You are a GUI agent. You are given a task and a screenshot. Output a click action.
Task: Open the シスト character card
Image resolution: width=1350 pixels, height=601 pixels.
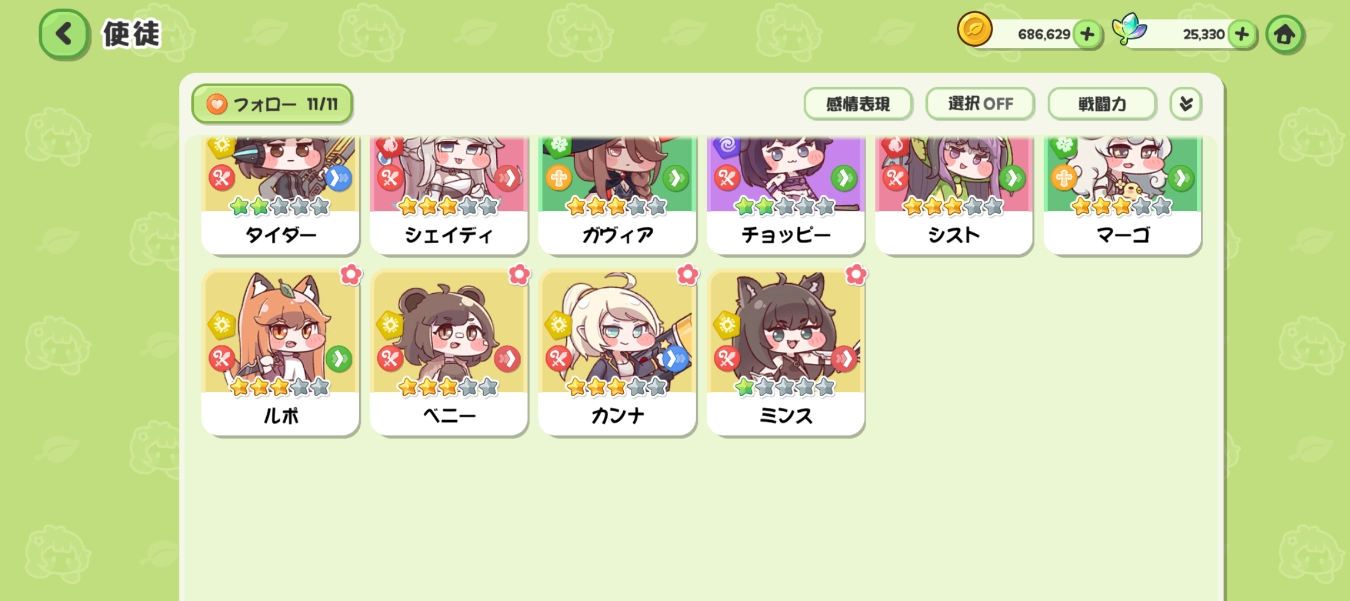pyautogui.click(x=954, y=195)
